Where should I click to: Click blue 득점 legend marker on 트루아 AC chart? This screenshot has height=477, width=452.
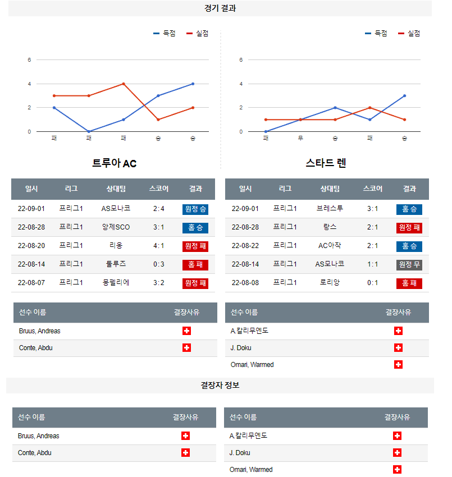pos(156,34)
